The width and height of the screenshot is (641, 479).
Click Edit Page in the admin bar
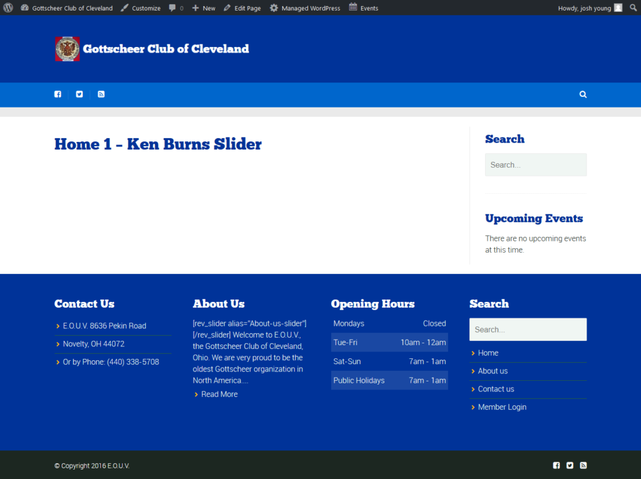tap(242, 8)
